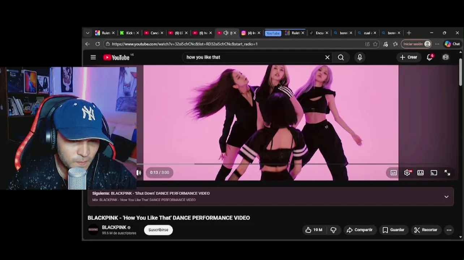Image resolution: width=464 pixels, height=260 pixels.
Task: Click the browser address bar URL
Action: click(185, 44)
